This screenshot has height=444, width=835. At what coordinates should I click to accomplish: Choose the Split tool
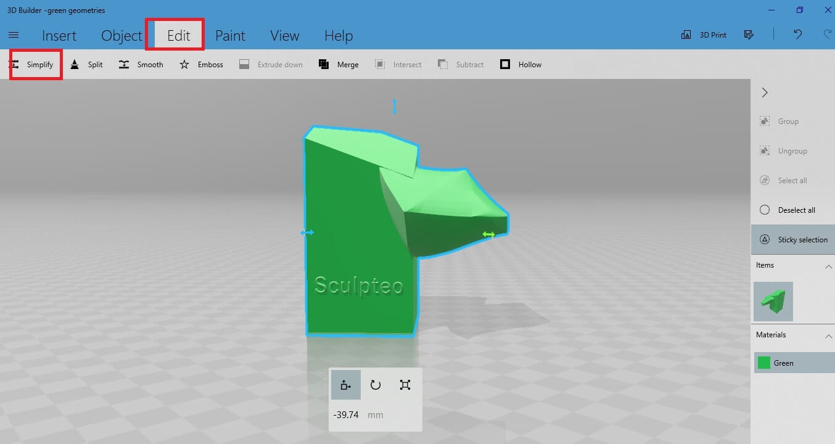[x=86, y=65]
